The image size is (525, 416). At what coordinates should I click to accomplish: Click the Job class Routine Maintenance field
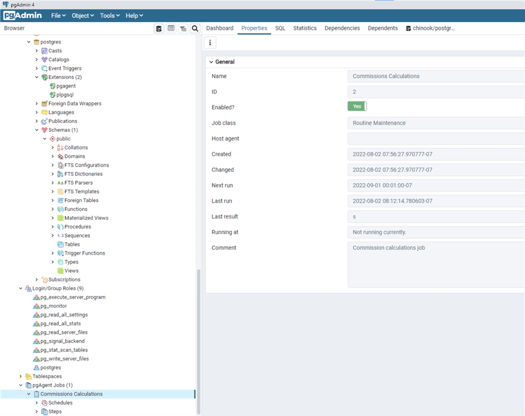coord(436,123)
